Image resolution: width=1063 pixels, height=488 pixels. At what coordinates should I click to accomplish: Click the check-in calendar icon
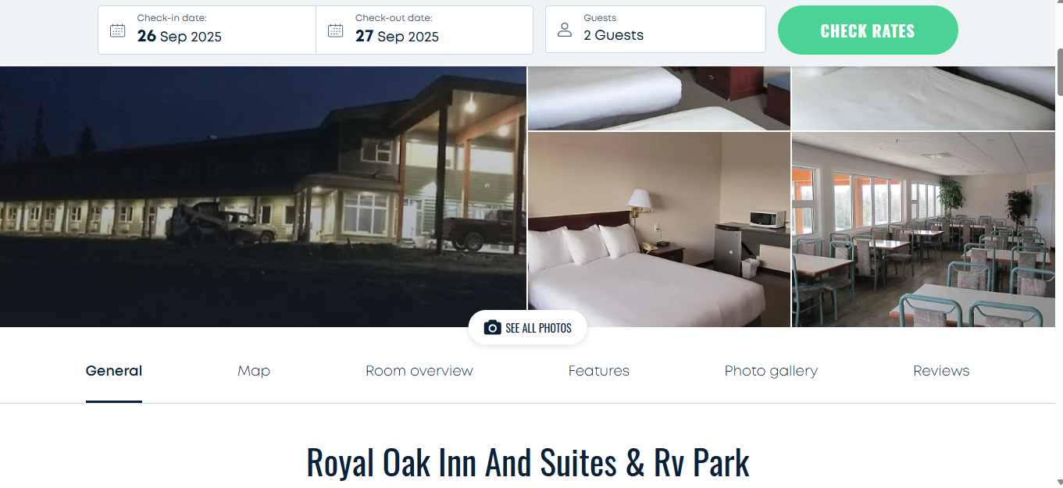click(117, 30)
